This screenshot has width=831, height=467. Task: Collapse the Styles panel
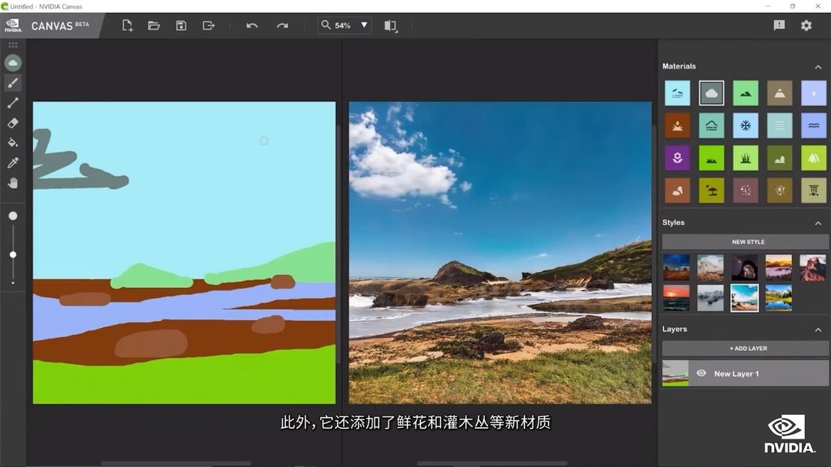(x=818, y=224)
